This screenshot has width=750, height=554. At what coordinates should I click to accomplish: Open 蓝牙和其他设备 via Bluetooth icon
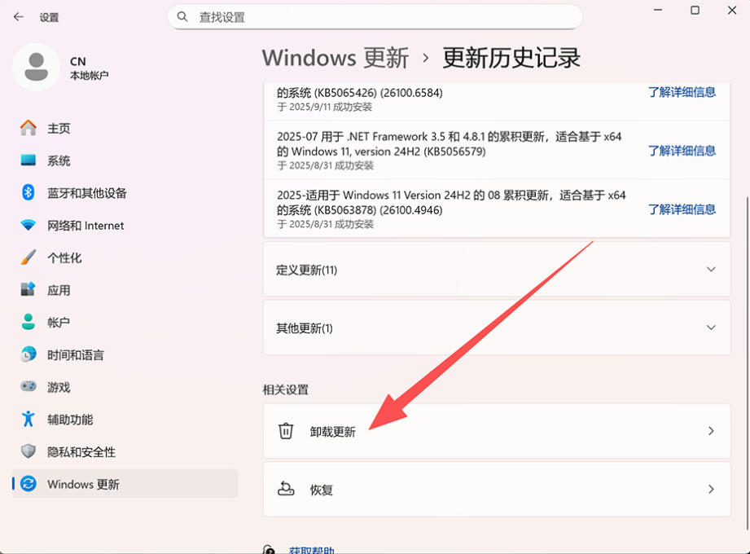tap(29, 193)
